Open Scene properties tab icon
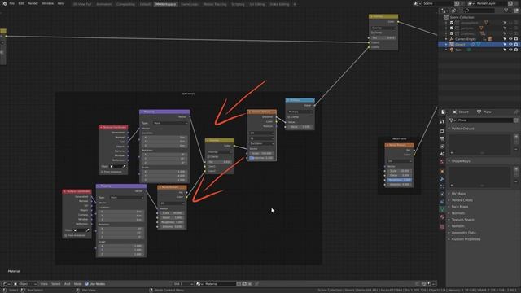Viewport: 521px width, 293px height. [442, 154]
